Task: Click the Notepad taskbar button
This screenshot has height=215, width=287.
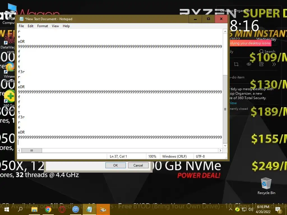Action: (89, 209)
